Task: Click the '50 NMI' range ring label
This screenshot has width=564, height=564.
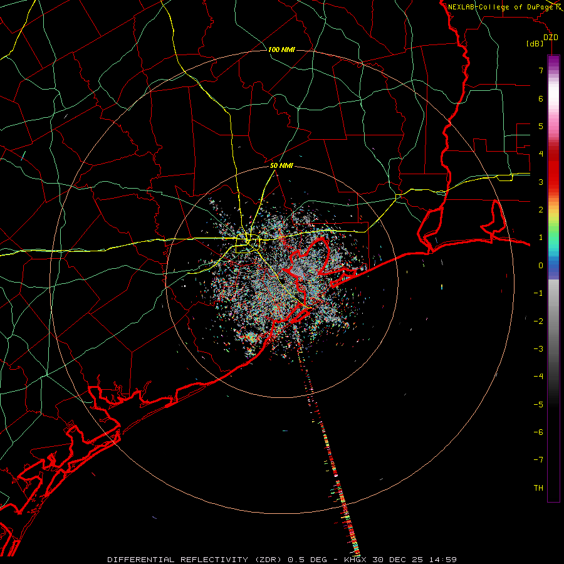Action: tap(281, 165)
